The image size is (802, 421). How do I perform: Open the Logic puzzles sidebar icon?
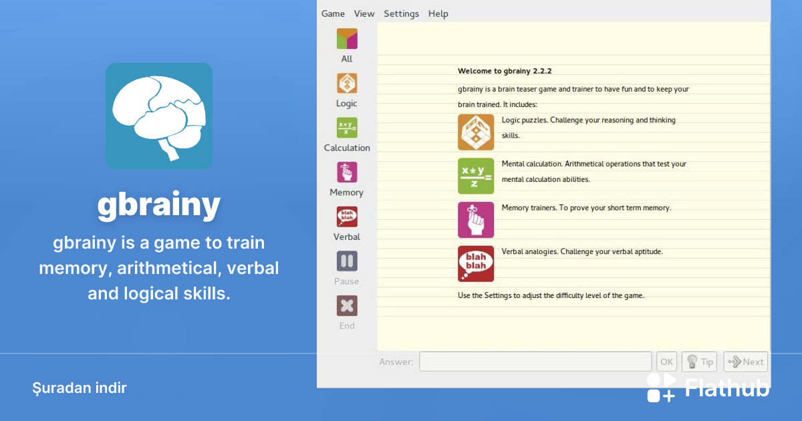pyautogui.click(x=346, y=85)
